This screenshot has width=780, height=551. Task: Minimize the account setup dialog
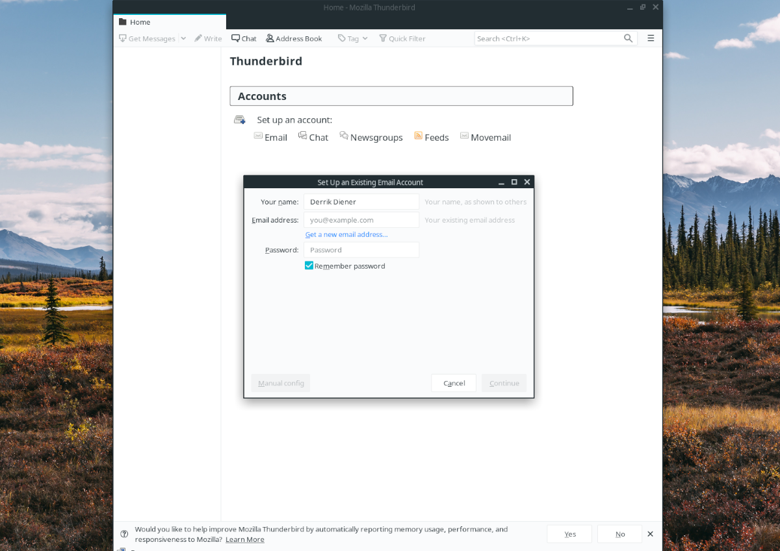click(x=501, y=182)
